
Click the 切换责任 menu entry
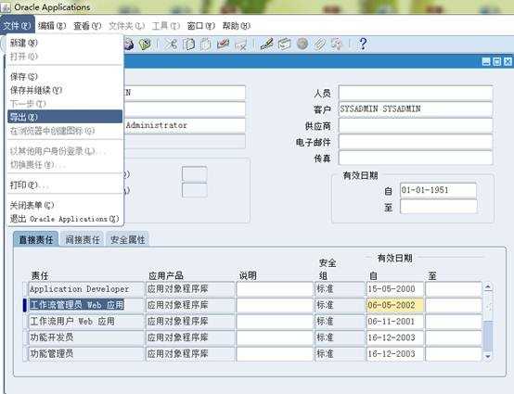tap(65, 164)
